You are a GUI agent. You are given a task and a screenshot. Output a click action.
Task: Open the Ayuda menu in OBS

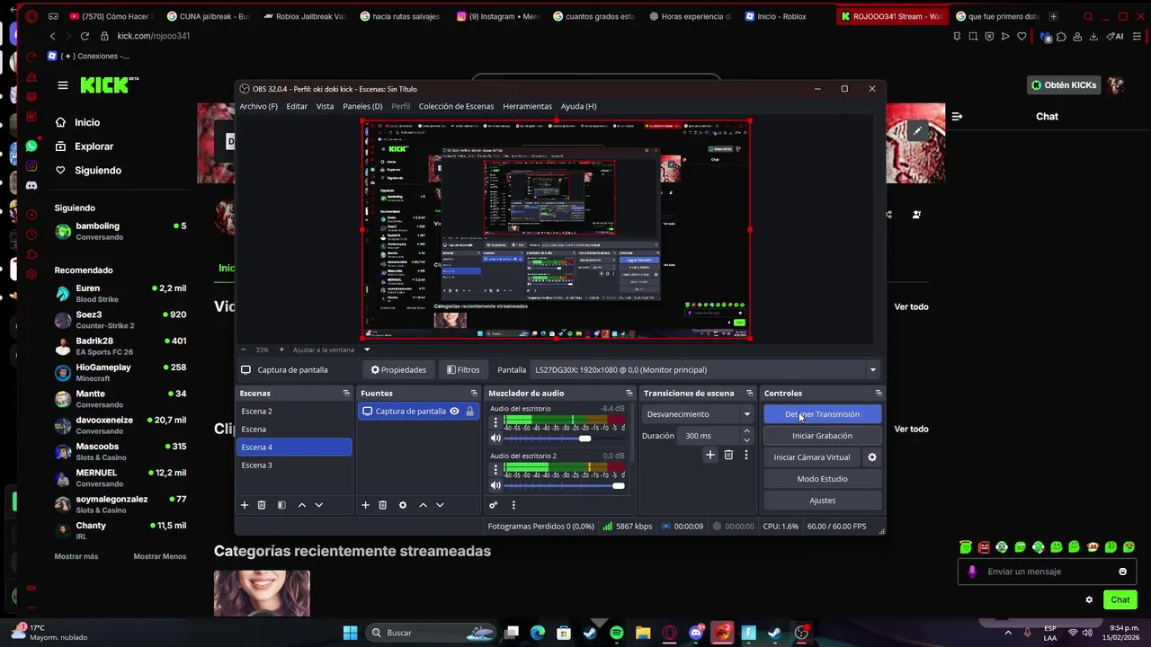point(578,106)
